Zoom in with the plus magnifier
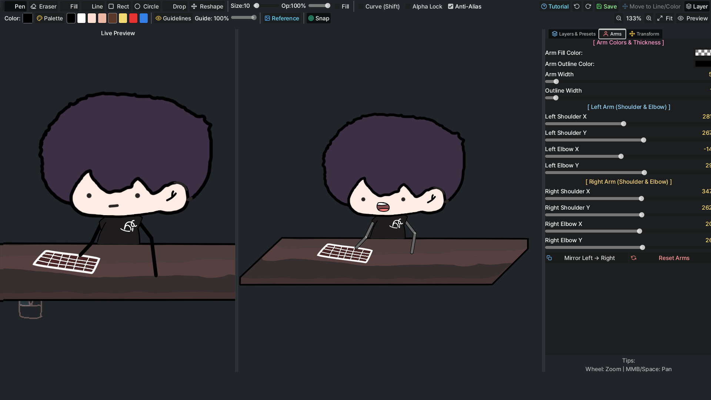711x400 pixels. (649, 18)
